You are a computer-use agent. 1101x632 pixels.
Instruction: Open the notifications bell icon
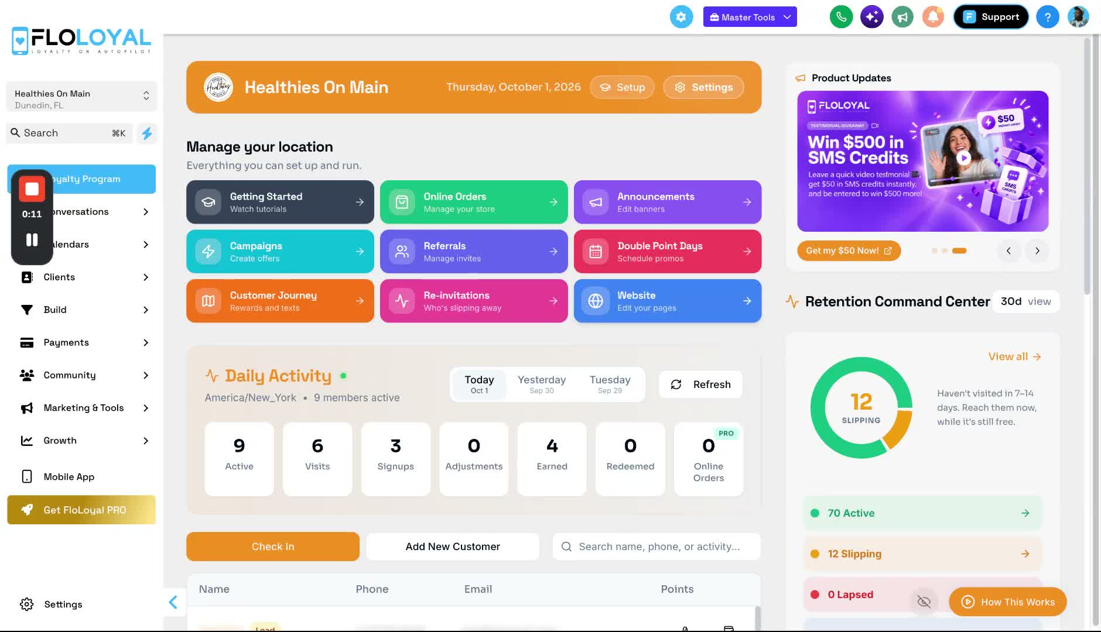coord(933,17)
